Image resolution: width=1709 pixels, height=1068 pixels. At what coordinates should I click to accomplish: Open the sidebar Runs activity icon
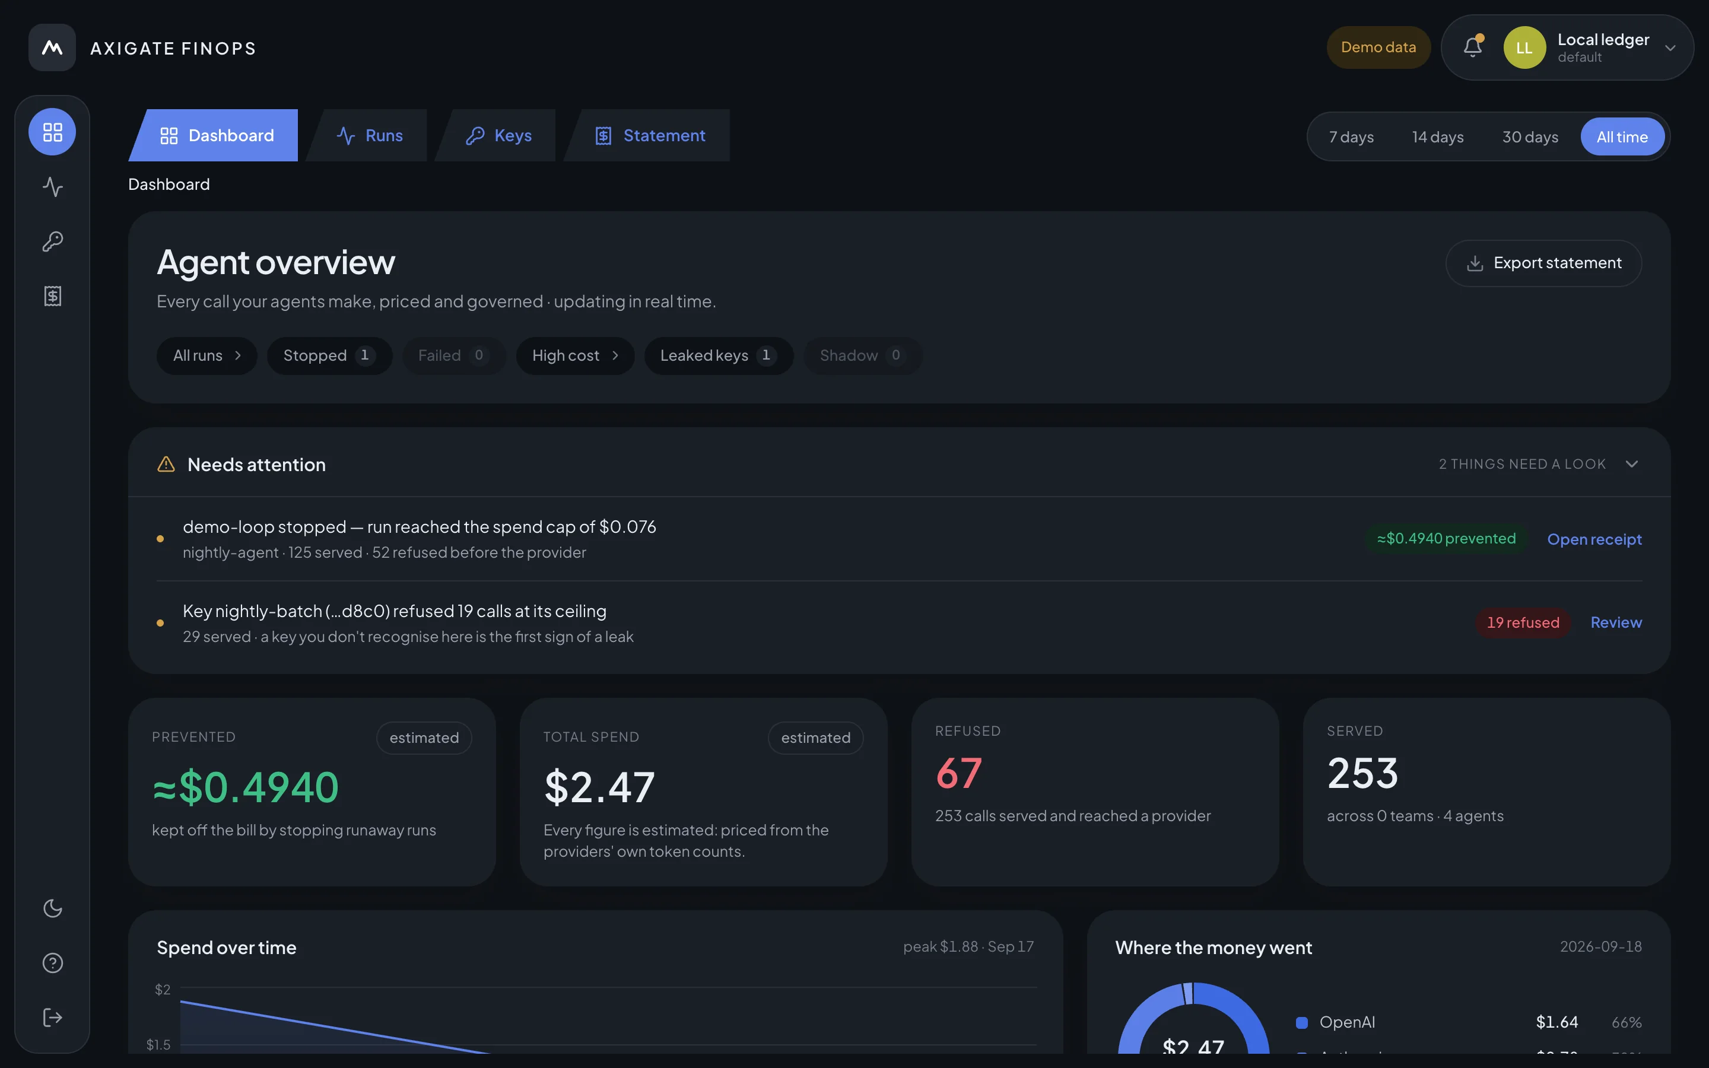click(x=52, y=186)
